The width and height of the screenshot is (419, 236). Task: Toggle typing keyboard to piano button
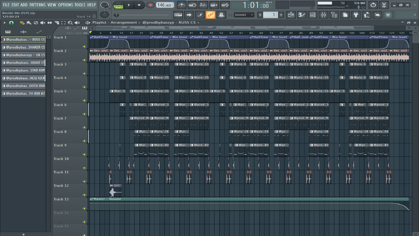tap(178, 15)
